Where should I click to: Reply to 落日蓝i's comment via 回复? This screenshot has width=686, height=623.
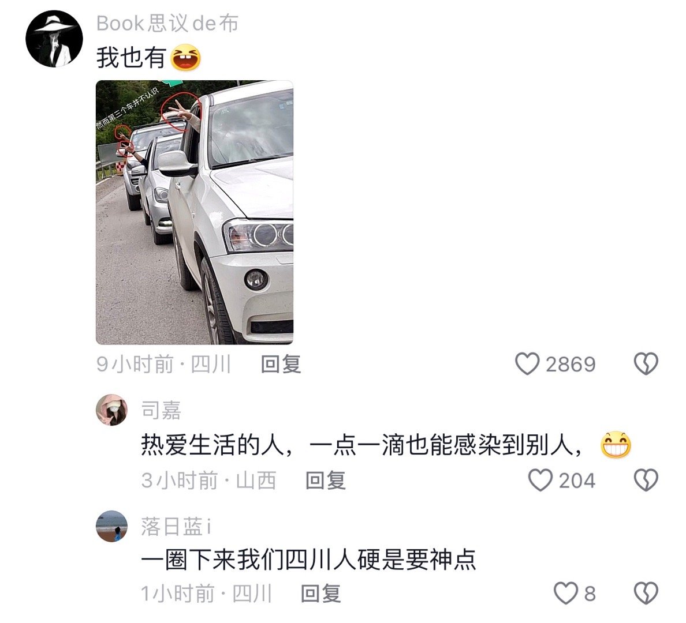[320, 594]
